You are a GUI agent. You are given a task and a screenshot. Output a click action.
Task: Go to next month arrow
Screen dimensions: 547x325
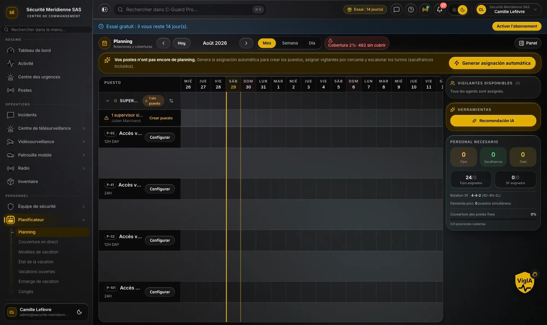[x=246, y=43]
